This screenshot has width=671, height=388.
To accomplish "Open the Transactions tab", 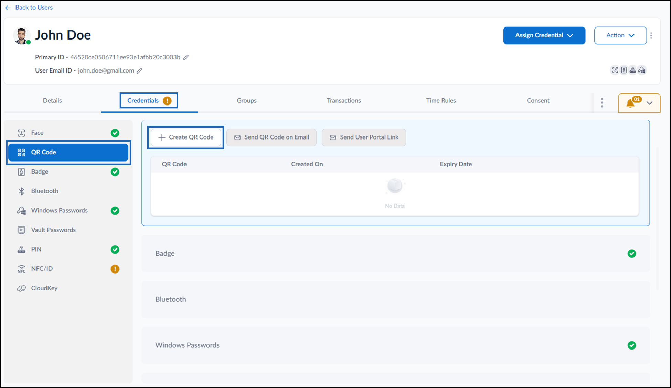I will pyautogui.click(x=344, y=100).
